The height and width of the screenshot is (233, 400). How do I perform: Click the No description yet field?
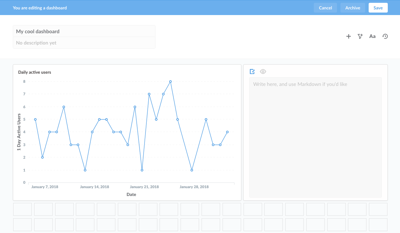click(x=84, y=43)
